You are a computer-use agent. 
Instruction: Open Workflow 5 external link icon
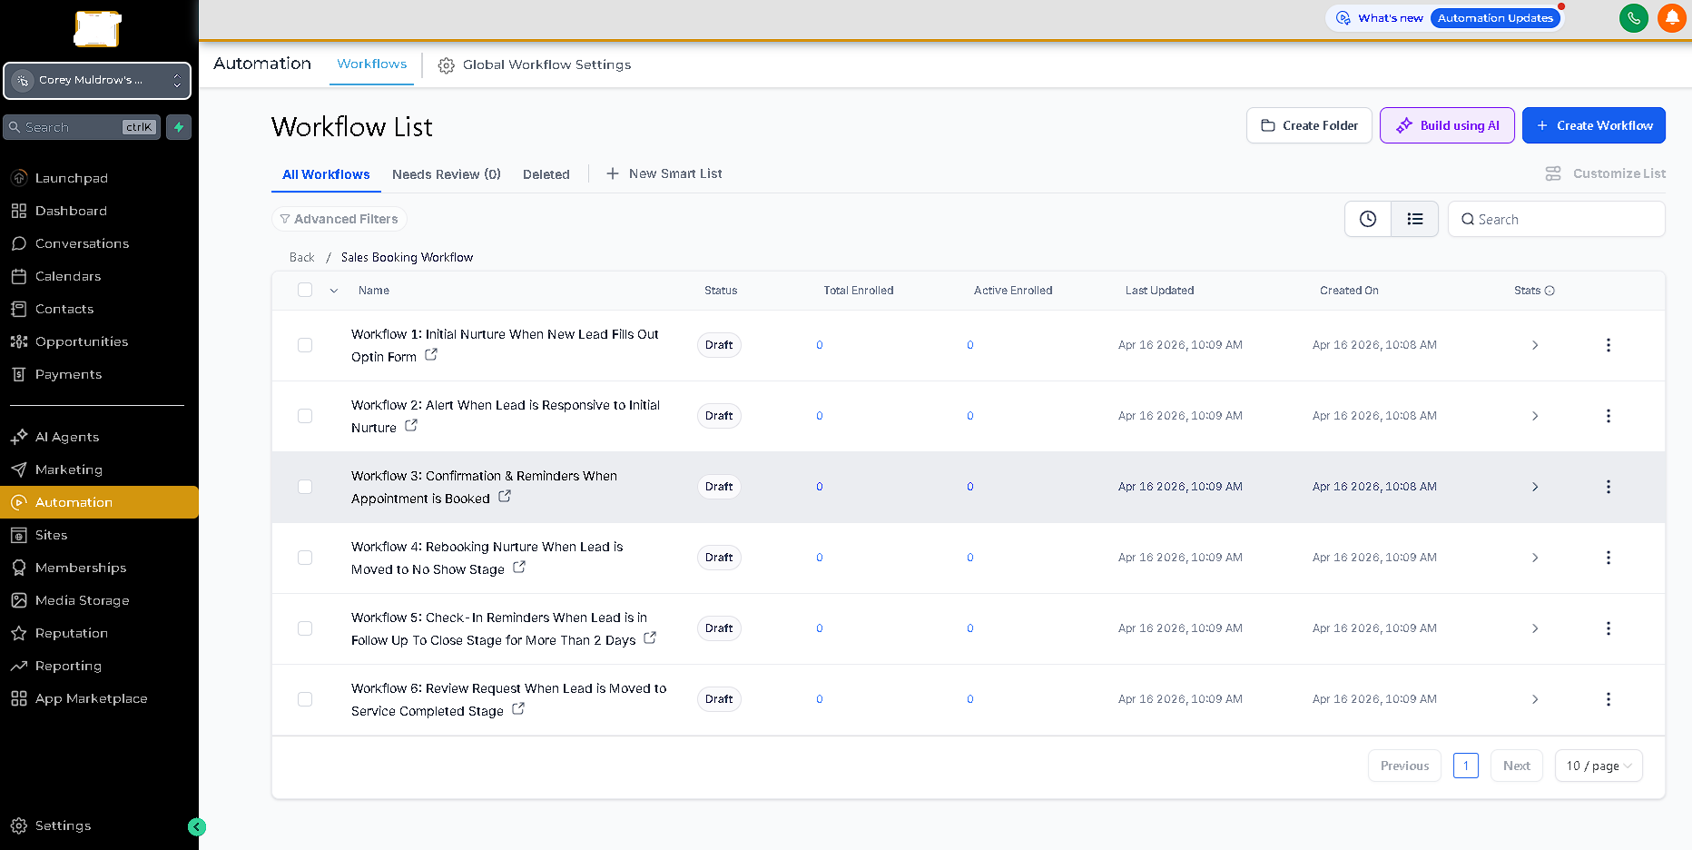click(650, 637)
